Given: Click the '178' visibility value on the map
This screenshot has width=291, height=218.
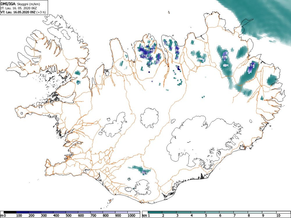Looking at the screenshot, I should 144,56.
